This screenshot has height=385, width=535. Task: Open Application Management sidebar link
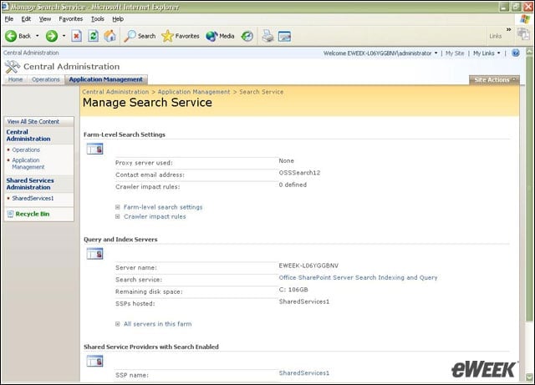28,164
